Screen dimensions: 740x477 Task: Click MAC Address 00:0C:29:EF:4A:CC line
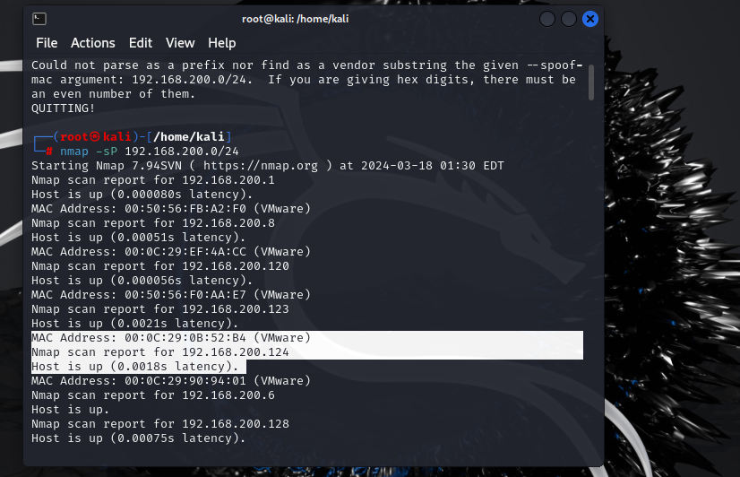171,252
